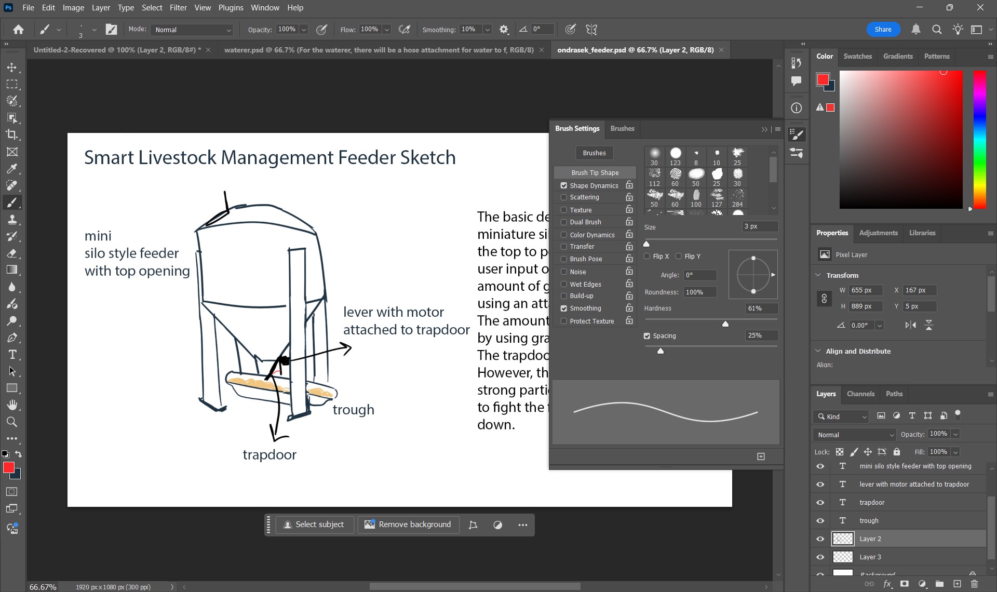Open smoothing options gear icon
The height and width of the screenshot is (592, 997).
pos(504,30)
